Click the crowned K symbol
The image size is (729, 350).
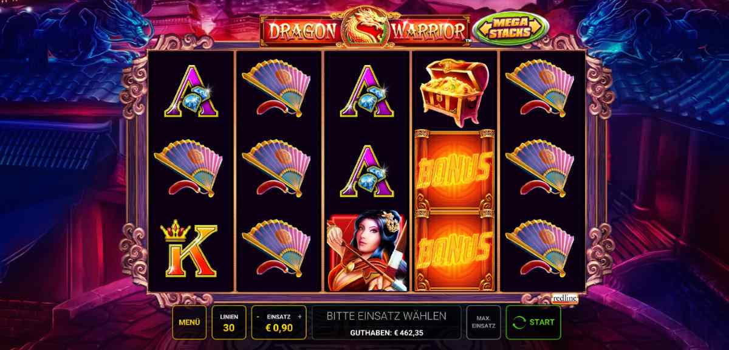[x=188, y=250]
